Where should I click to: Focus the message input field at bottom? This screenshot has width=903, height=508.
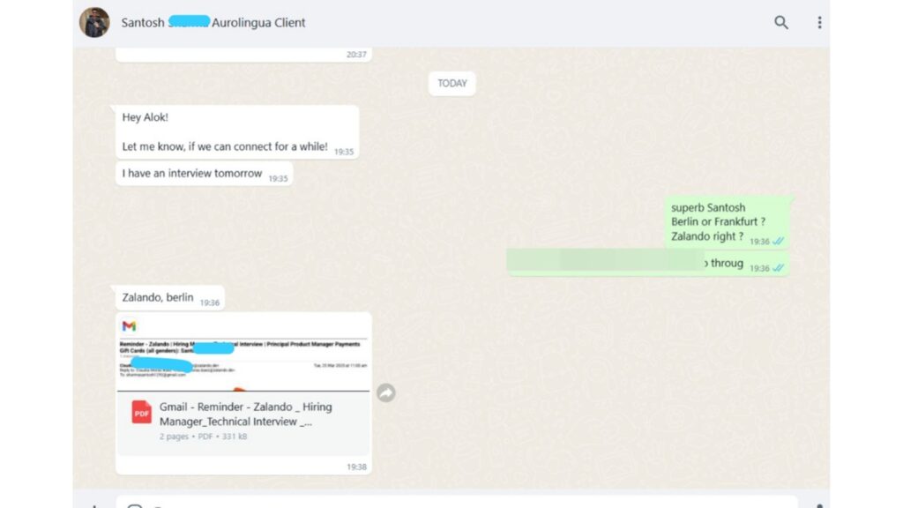(x=459, y=503)
